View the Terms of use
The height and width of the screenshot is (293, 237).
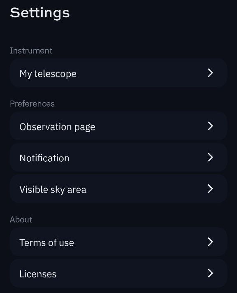coord(118,242)
